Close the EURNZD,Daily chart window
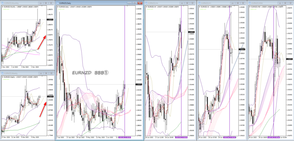 [140, 3]
